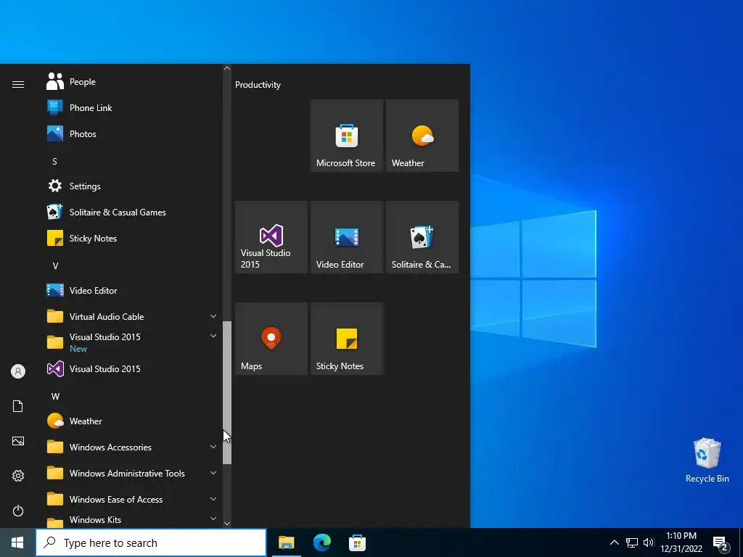This screenshot has height=557, width=743.
Task: Open the Video Editor tile
Action: coord(346,237)
